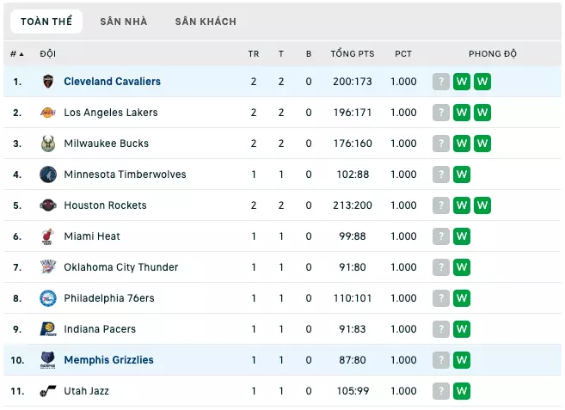Open the Miami Heat team link
Screen dimensions: 565x410
tap(92, 236)
